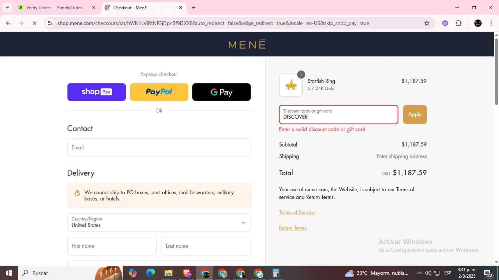Close the Verify Codes — SimplyCodes tab
This screenshot has height=280, width=499.
[93, 8]
